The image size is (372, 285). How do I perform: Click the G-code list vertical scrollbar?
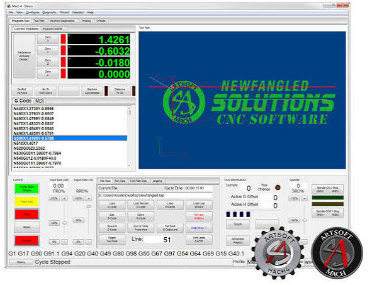pyautogui.click(x=129, y=137)
